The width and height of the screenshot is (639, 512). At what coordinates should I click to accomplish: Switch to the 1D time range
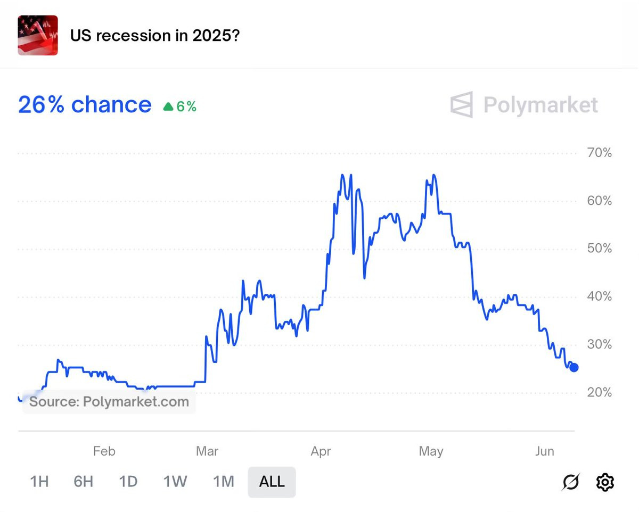click(128, 482)
